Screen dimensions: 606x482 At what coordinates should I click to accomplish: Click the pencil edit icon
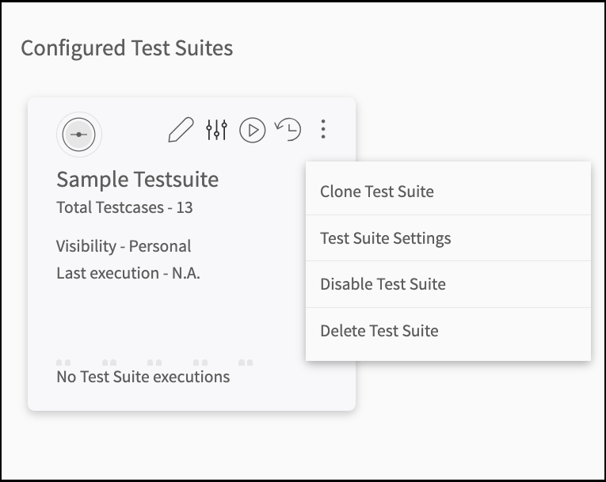[181, 130]
